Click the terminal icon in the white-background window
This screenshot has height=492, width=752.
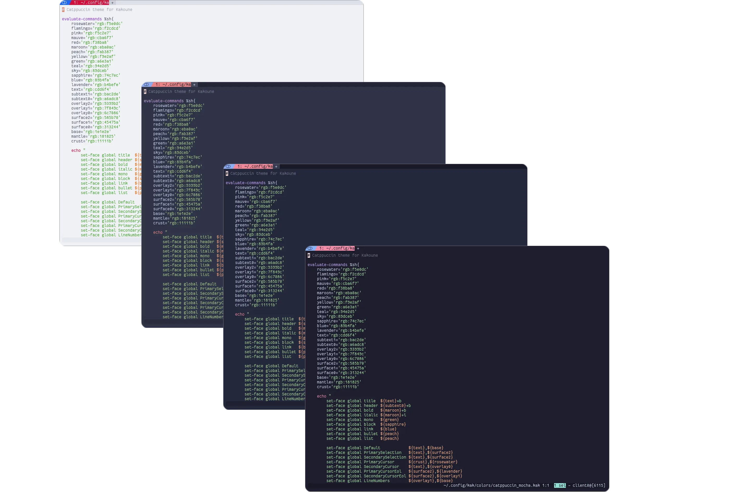click(x=64, y=3)
